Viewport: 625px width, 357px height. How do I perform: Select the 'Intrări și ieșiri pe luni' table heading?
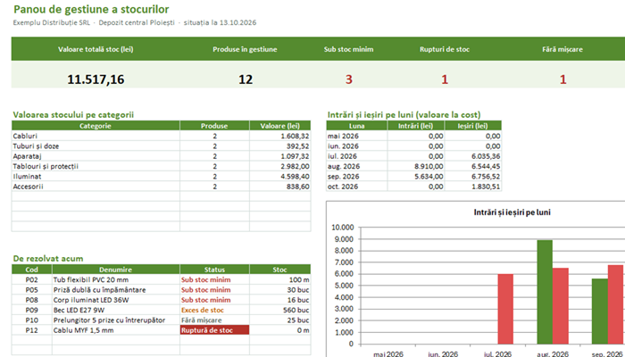pyautogui.click(x=404, y=115)
